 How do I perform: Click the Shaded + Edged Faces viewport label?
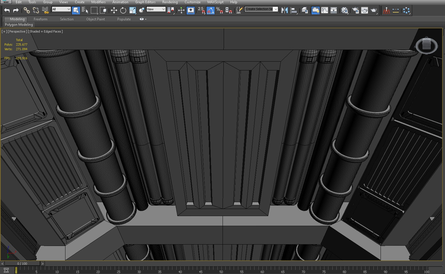(x=46, y=31)
